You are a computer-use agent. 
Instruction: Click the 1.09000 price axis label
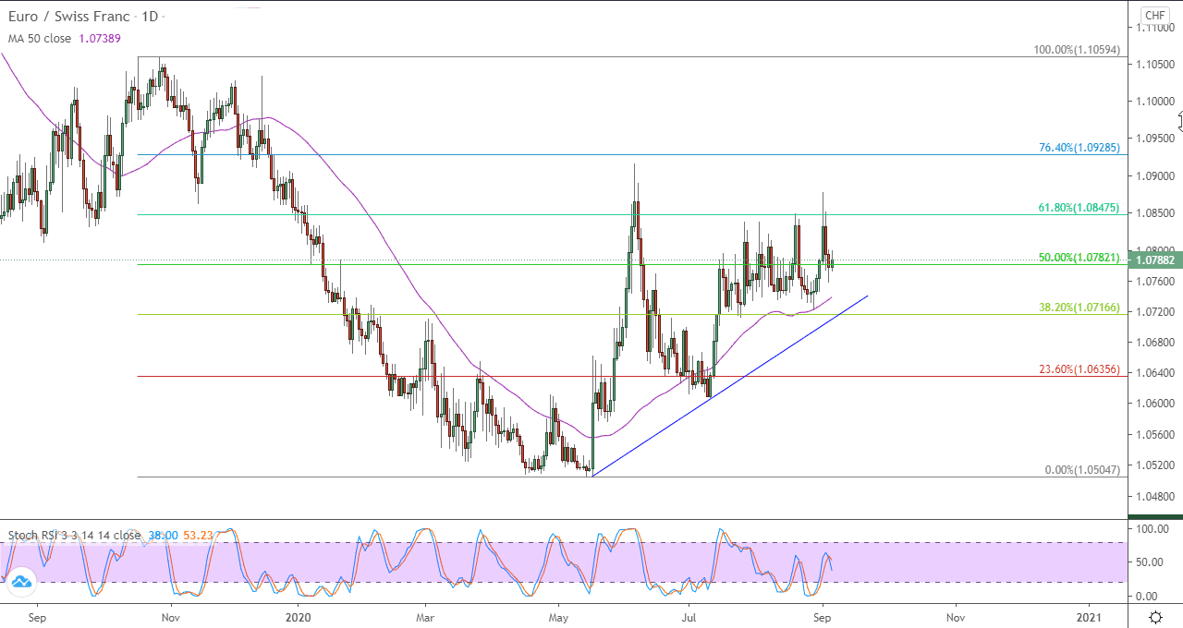1155,176
